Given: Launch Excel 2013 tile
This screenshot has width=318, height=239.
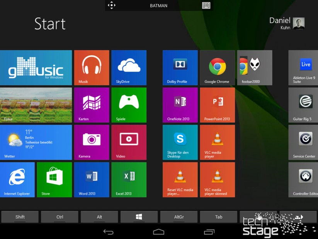Looking at the screenshot, I should click(x=129, y=180).
